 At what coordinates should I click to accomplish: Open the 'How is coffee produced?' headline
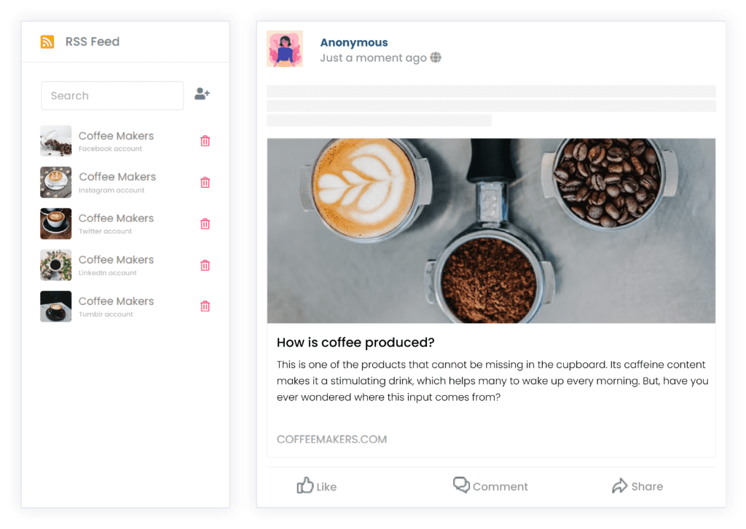pyautogui.click(x=356, y=342)
